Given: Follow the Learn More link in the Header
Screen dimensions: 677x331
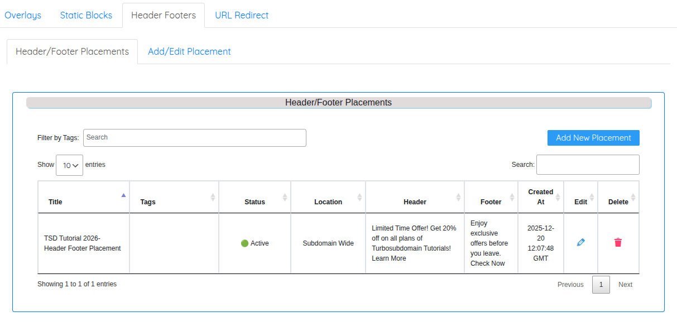Looking at the screenshot, I should 388,258.
